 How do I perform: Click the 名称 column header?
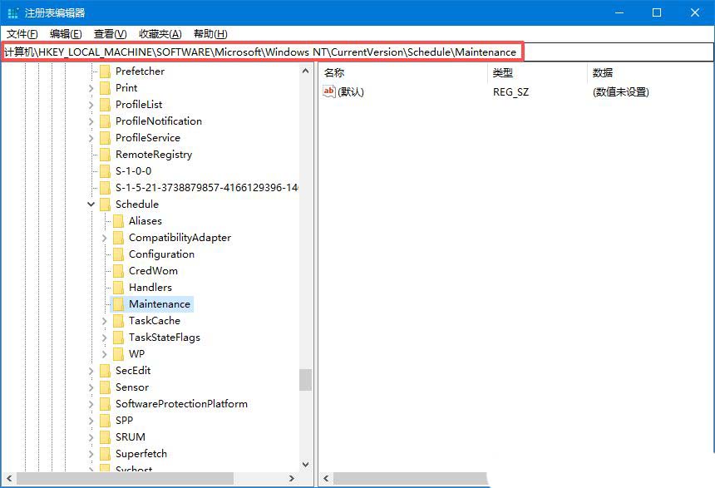403,72
